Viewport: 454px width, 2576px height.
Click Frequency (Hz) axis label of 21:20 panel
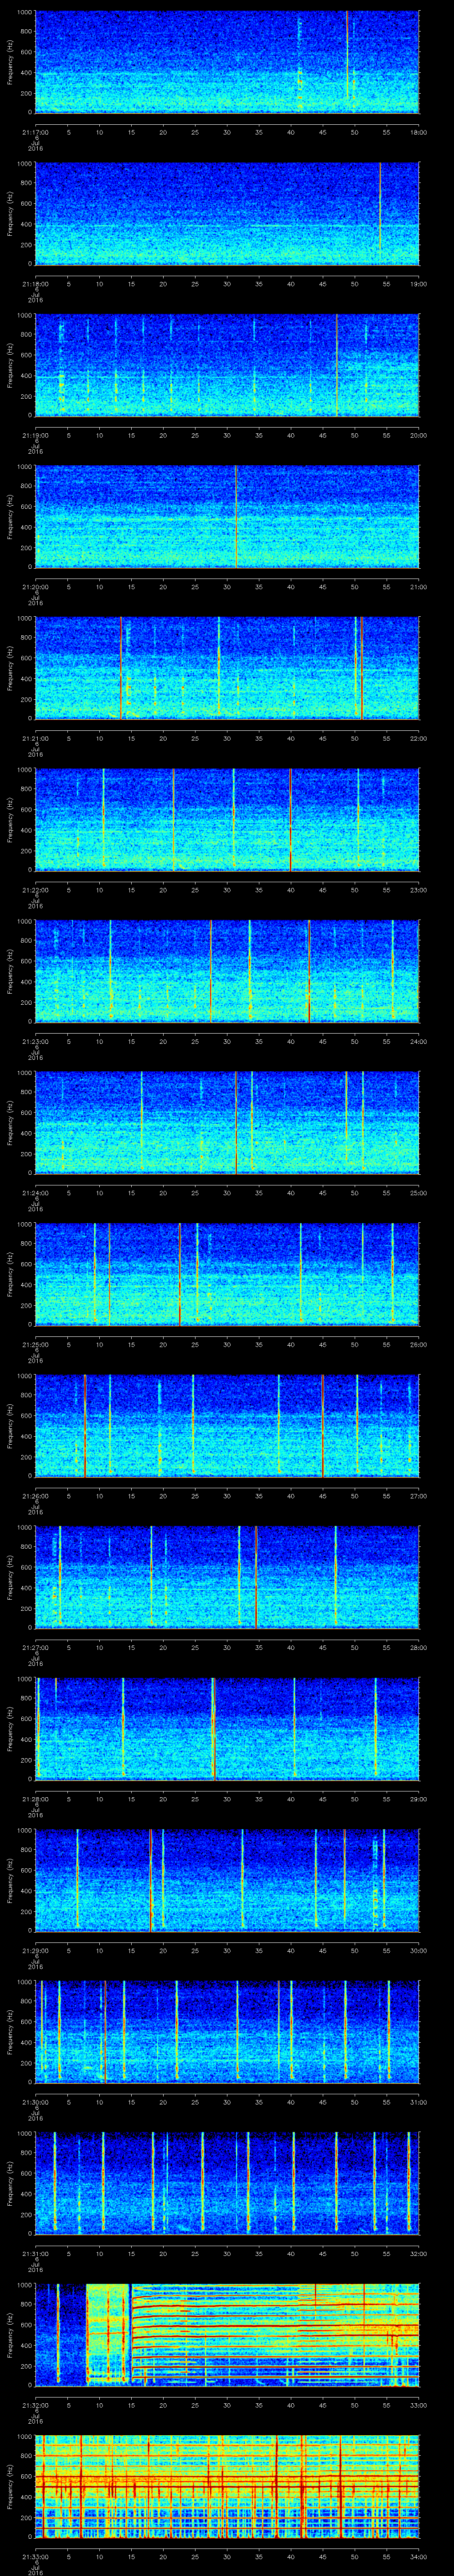point(10,517)
